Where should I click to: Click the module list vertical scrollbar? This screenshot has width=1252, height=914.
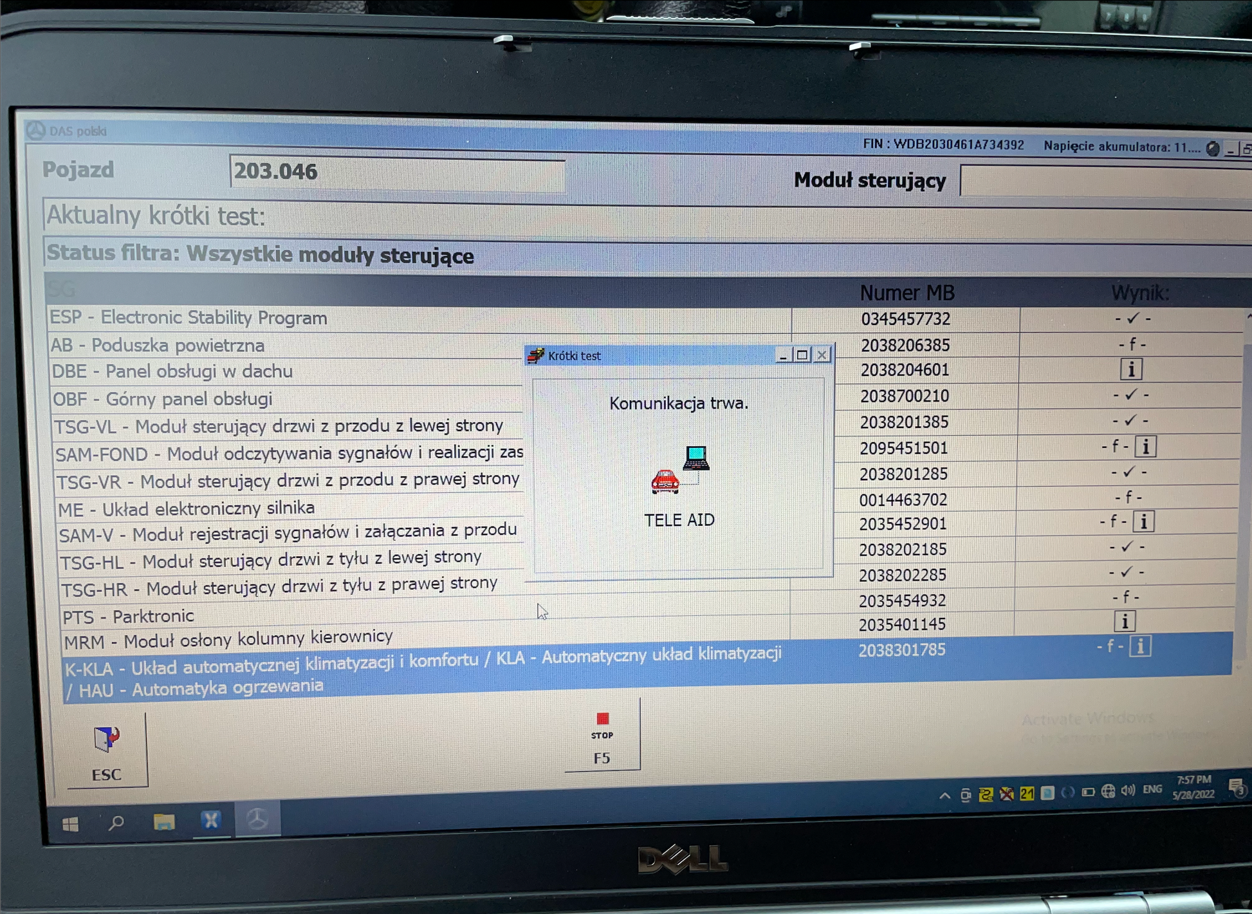pos(1244,489)
